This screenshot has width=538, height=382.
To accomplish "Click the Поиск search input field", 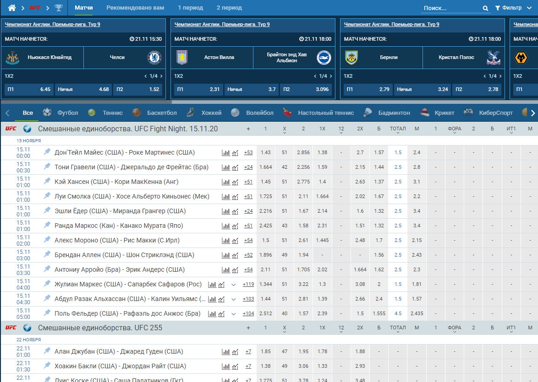I will (x=451, y=8).
